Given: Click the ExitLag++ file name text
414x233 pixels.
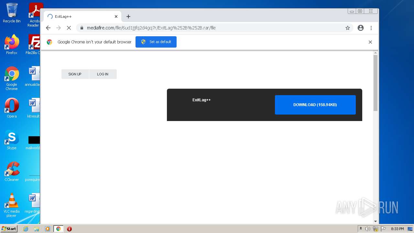Looking at the screenshot, I should tap(202, 100).
